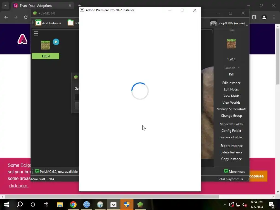This screenshot has height=210, width=280.
Task: Click View Mods in PolyMC sidebar
Action: [x=231, y=96]
